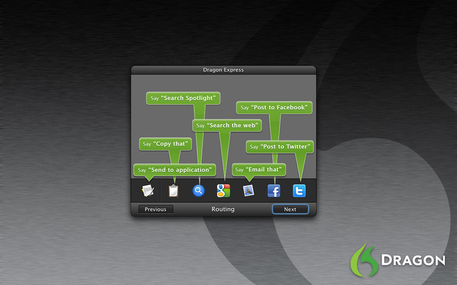Open the Google web search icon
Screen dimensions: 457x285
(x=223, y=190)
